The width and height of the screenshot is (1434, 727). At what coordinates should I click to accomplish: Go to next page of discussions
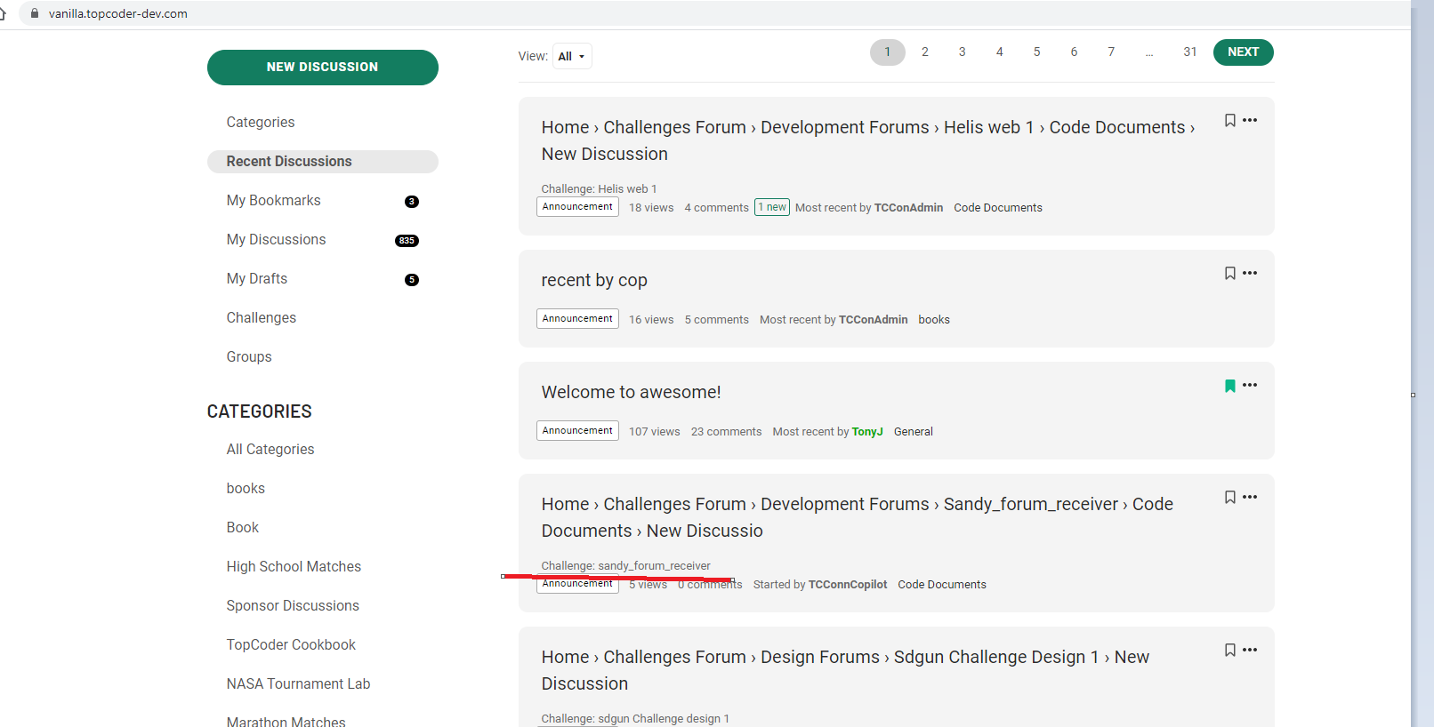[1243, 52]
